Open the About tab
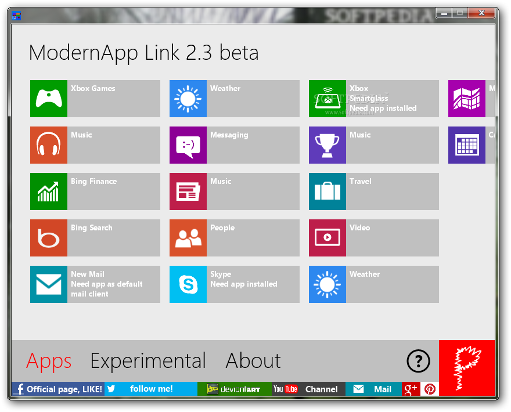 (253, 361)
